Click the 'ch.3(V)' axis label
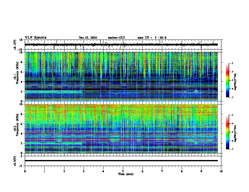Screen dimensions: 249x192 point(15,161)
